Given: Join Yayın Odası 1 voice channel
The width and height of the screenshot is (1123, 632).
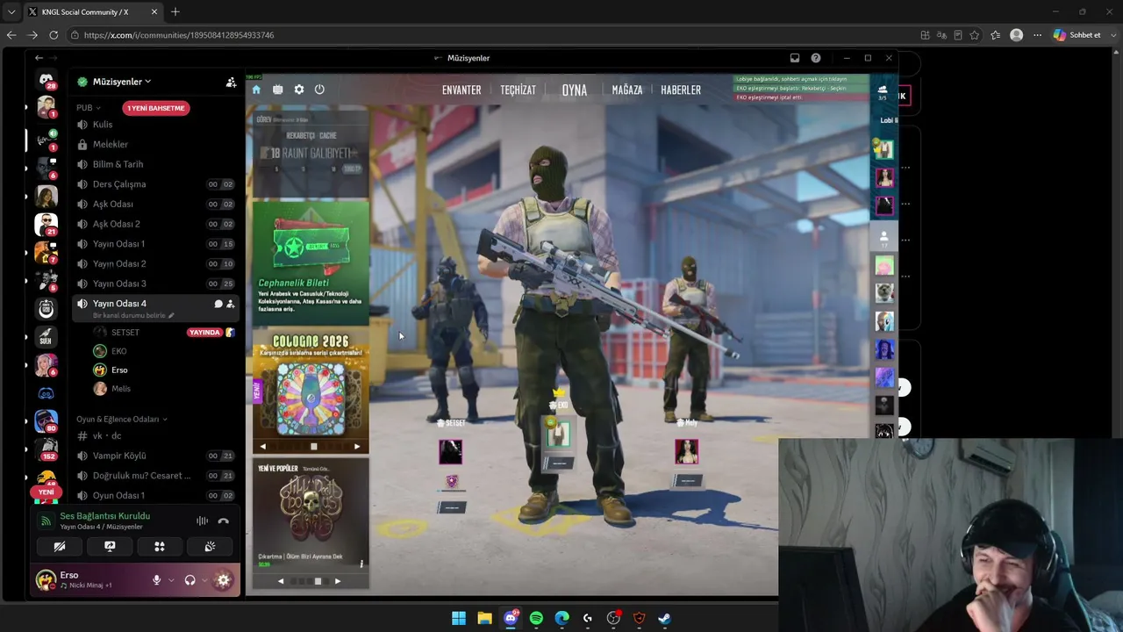Looking at the screenshot, I should [x=154, y=244].
